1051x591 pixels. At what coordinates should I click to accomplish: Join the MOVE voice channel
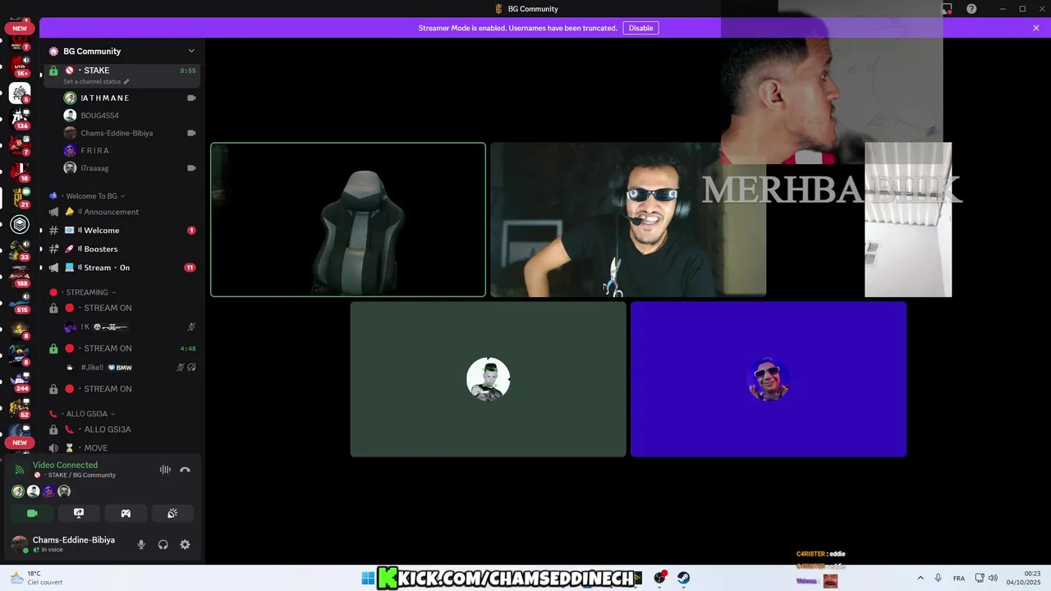pyautogui.click(x=123, y=448)
